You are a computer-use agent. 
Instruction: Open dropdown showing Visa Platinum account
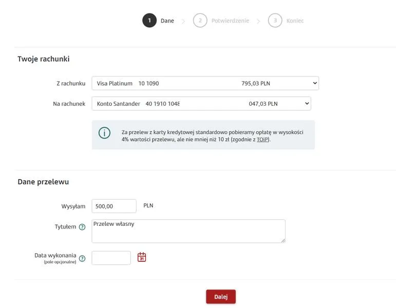pos(205,83)
